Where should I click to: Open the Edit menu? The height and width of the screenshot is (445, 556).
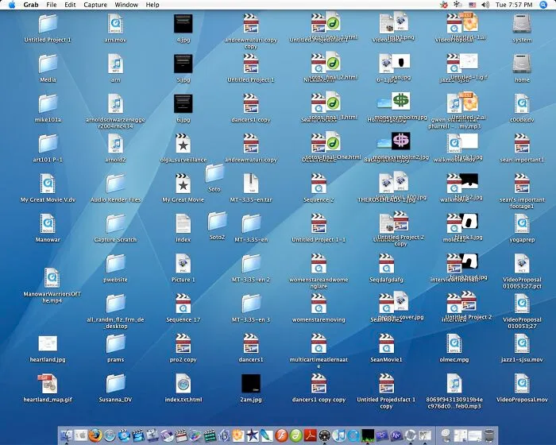pyautogui.click(x=70, y=5)
